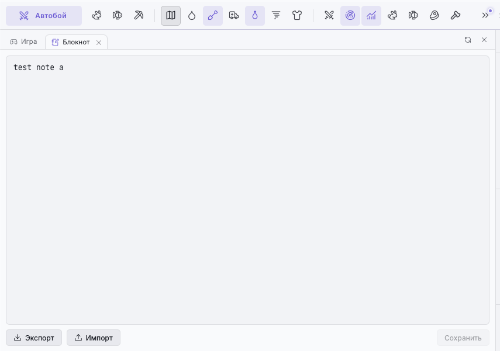This screenshot has width=500, height=351.
Task: Switch to the Игра tab
Action: point(23,41)
